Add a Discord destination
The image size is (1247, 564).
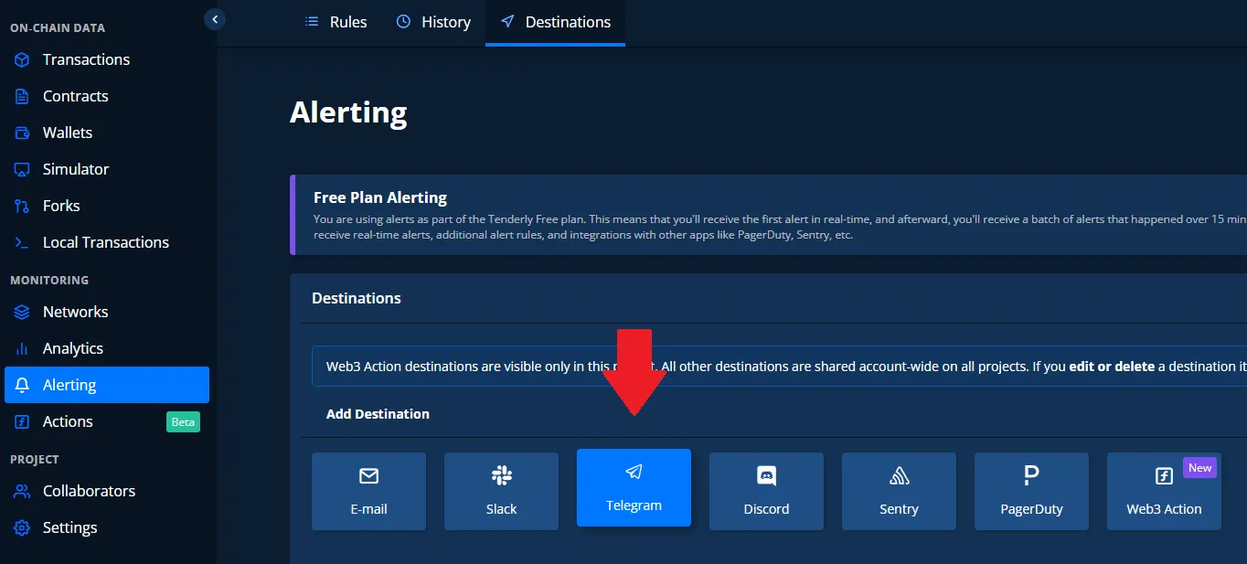tap(766, 492)
